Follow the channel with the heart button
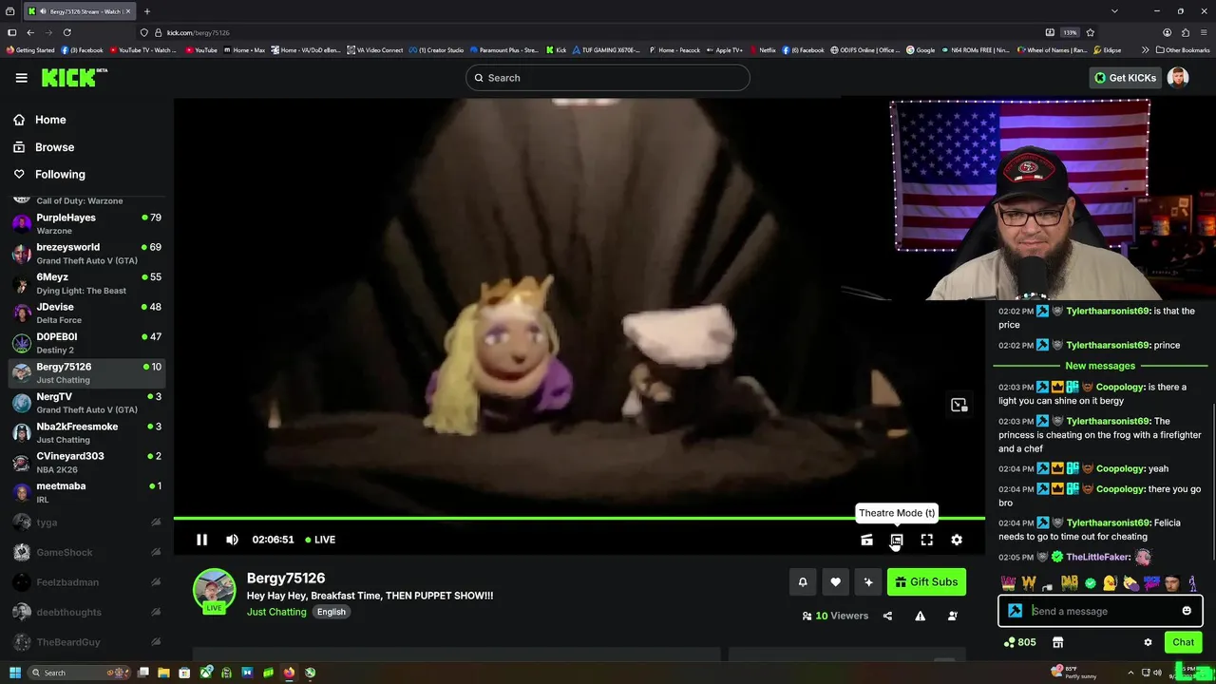This screenshot has width=1216, height=684. pyautogui.click(x=835, y=582)
